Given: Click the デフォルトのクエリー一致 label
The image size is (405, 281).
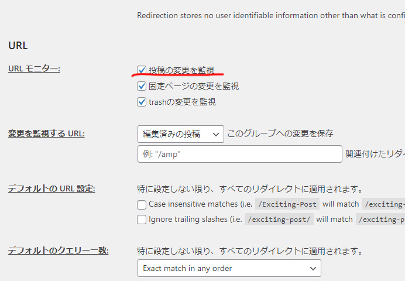Looking at the screenshot, I should [59, 251].
